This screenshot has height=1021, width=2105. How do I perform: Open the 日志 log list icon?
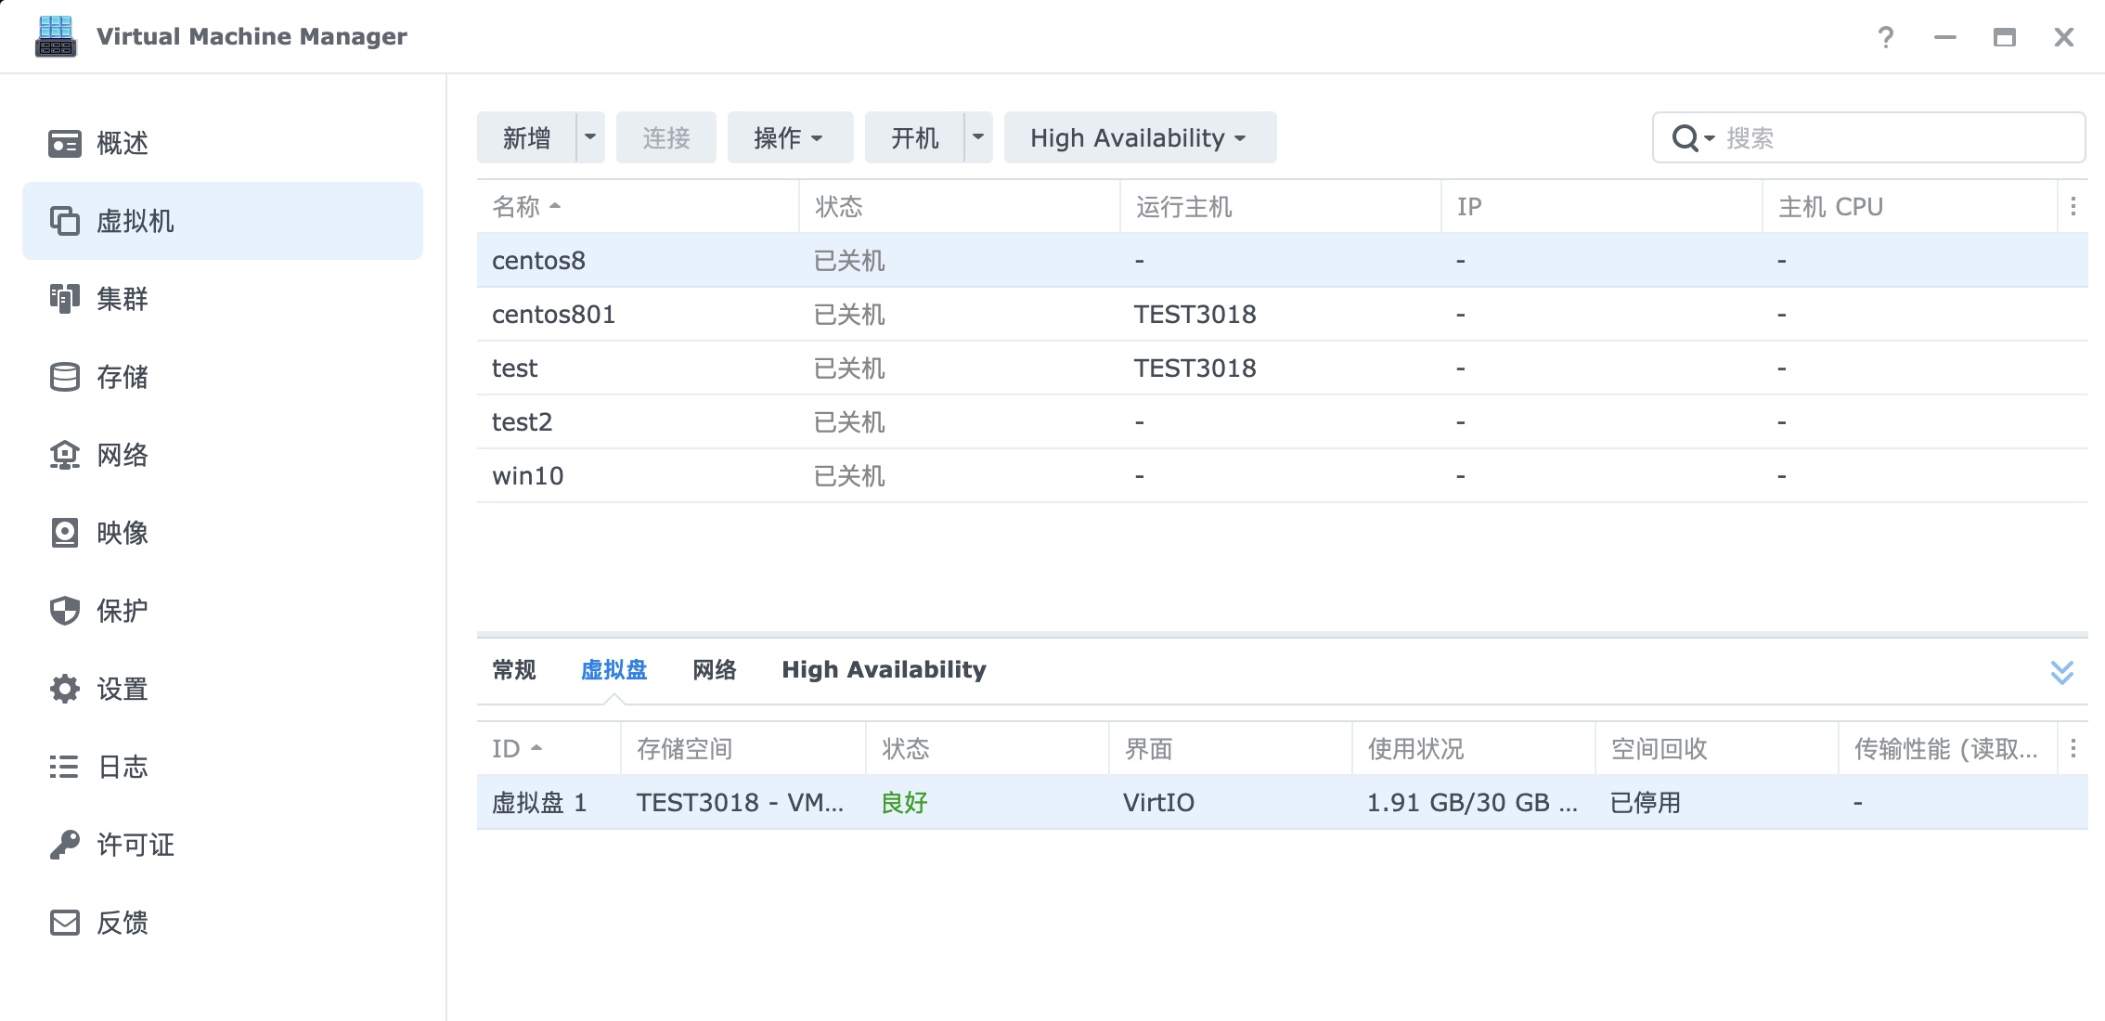[65, 767]
